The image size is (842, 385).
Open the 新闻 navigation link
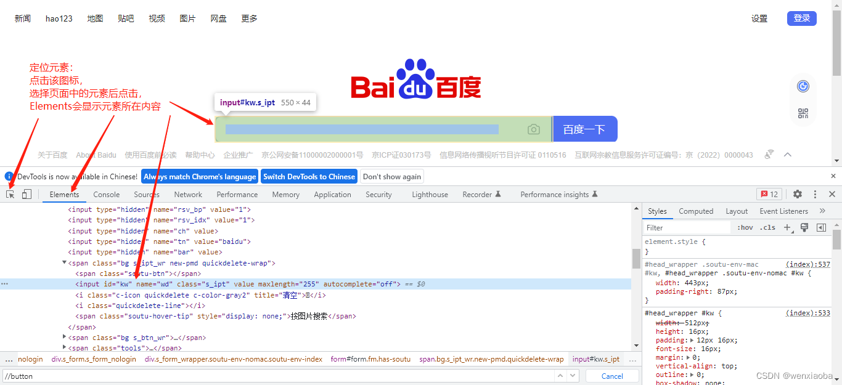(x=23, y=18)
